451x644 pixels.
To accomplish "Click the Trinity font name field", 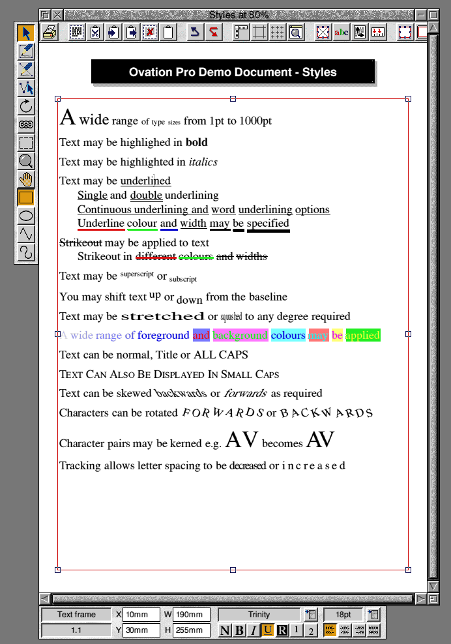I will point(259,615).
